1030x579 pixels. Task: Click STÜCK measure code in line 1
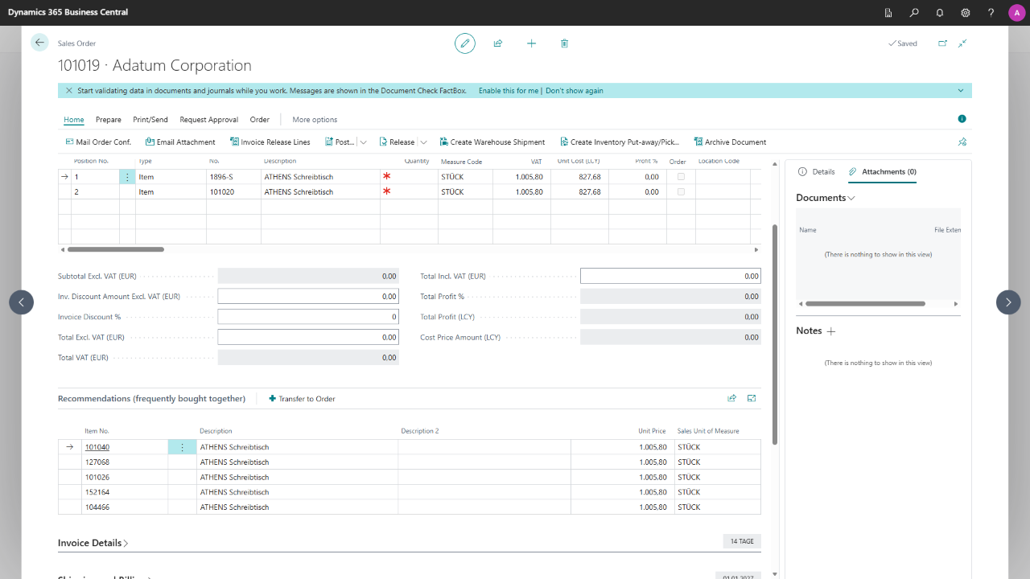point(452,177)
